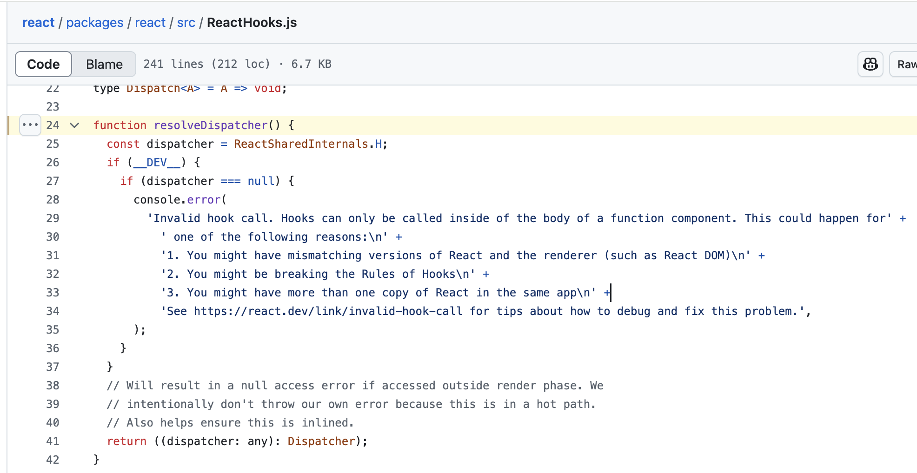Click the ReactSharedInternals symbol on line 25
Viewport: 917px width, 473px height.
click(301, 144)
